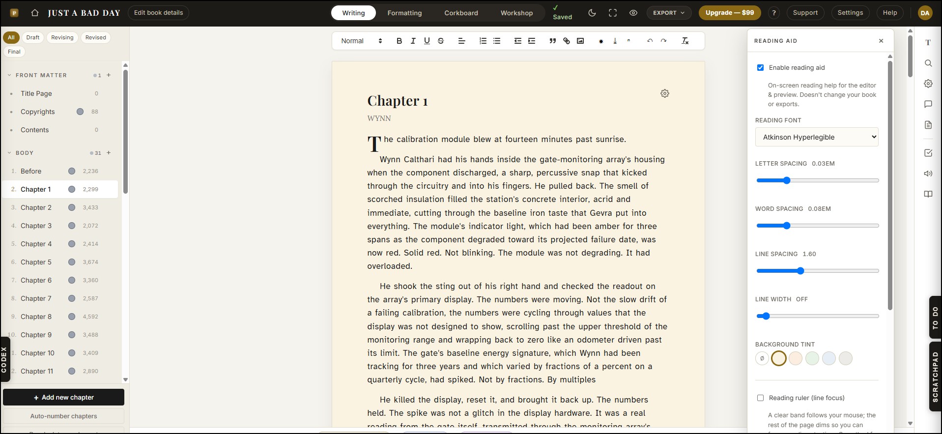Select the Writing tab
Screen dimensions: 942x434
point(353,13)
